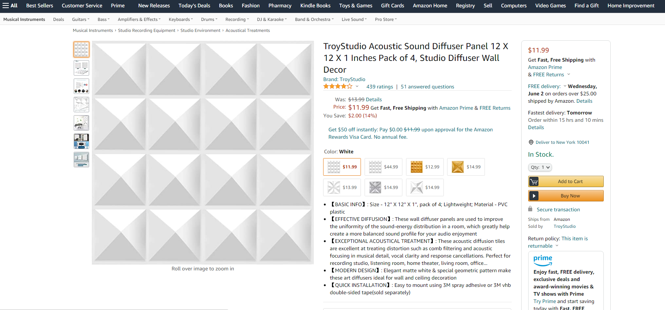Open Studio Recording Equipment breadcrumb
The width and height of the screenshot is (665, 310).
pos(146,30)
